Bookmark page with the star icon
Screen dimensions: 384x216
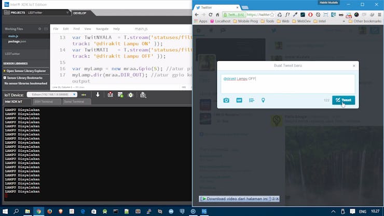[x=272, y=15]
